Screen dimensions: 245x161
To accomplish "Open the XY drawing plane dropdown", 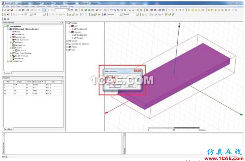I will click(x=31, y=14).
